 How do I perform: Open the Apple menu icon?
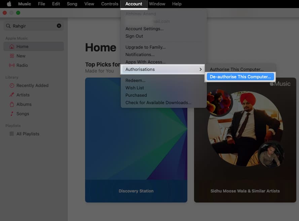(x=9, y=4)
